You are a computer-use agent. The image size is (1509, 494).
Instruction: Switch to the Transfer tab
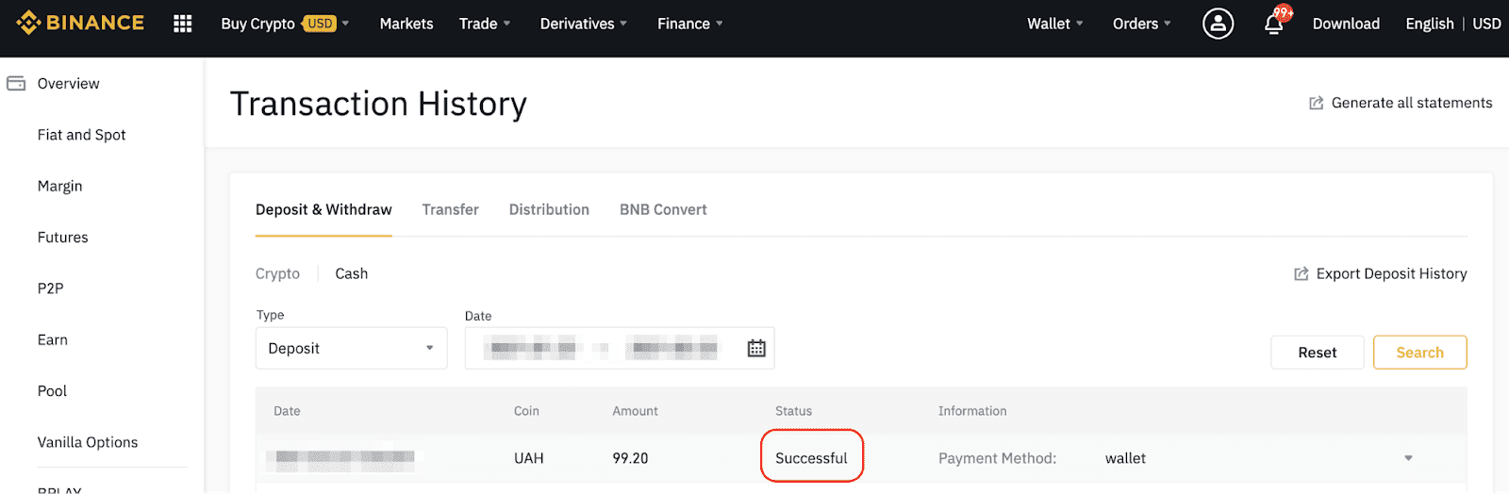point(451,209)
